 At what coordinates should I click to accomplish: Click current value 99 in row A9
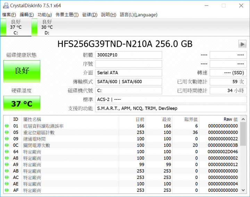[x=142, y=164]
